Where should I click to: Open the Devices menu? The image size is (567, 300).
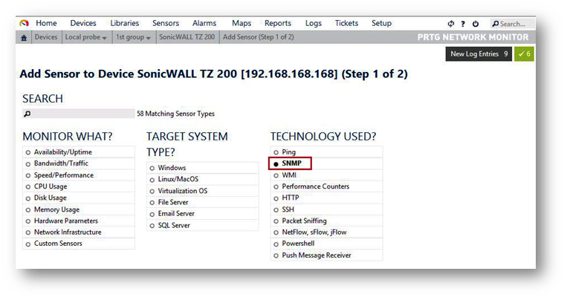coord(82,23)
